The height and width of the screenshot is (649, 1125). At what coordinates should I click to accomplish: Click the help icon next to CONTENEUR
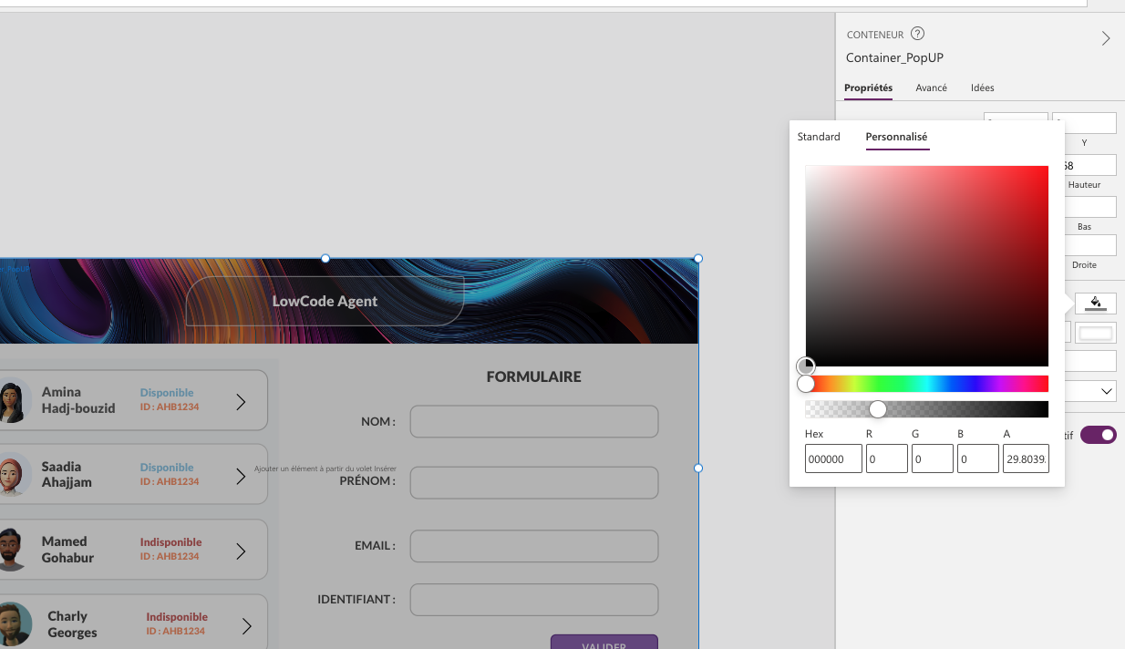pos(918,34)
